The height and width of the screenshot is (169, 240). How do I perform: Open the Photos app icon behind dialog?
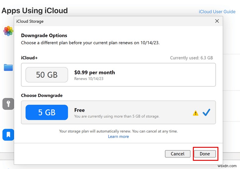[8, 31]
